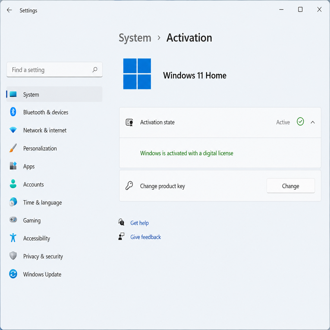This screenshot has width=330, height=330.
Task: Open Windows Update page
Action: tap(54, 274)
